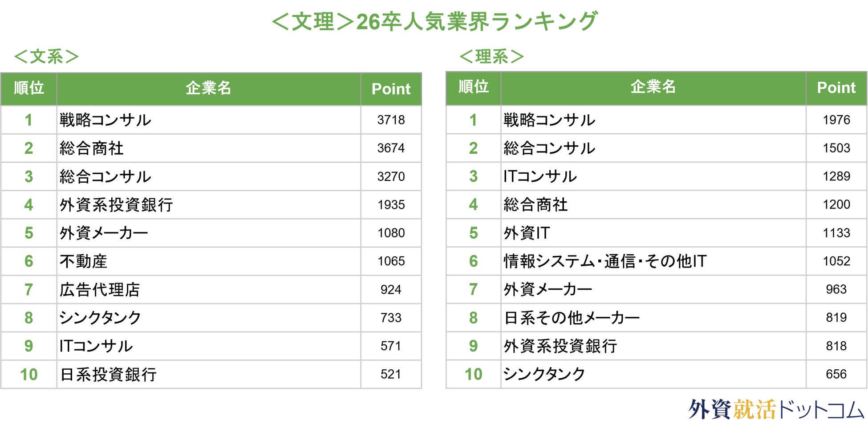Image resolution: width=868 pixels, height=424 pixels.
Task: Select the <理系> section heading
Action: (491, 56)
